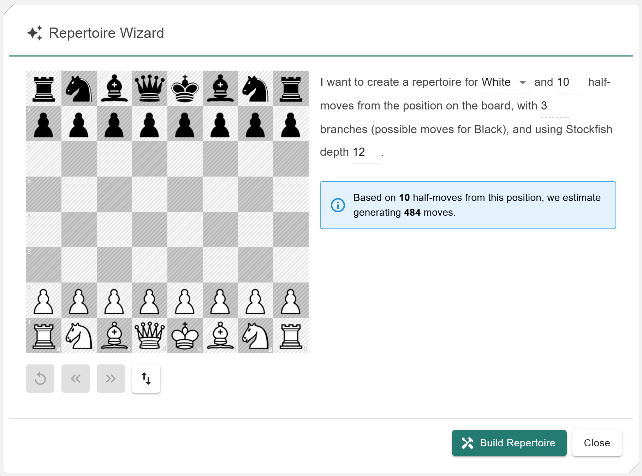642x476 pixels.
Task: Click the Repertoire Wizard sparkle icon
Action: tap(35, 33)
